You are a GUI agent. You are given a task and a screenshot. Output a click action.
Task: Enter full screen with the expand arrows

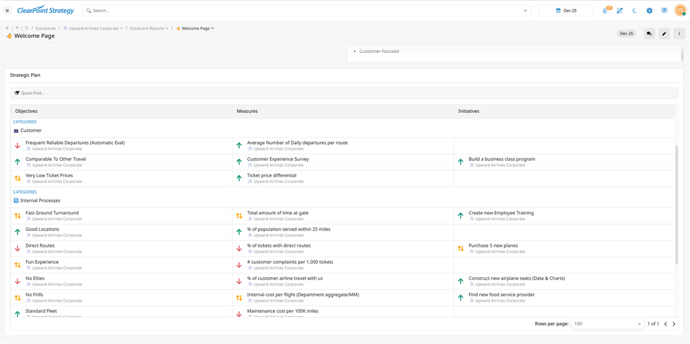click(620, 10)
